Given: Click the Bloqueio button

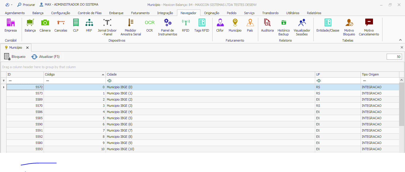Looking at the screenshot, I should tap(15, 57).
